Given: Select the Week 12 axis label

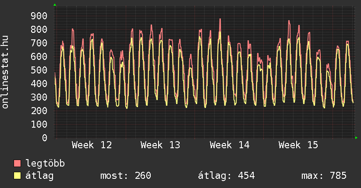Looking at the screenshot, I should click(92, 145).
